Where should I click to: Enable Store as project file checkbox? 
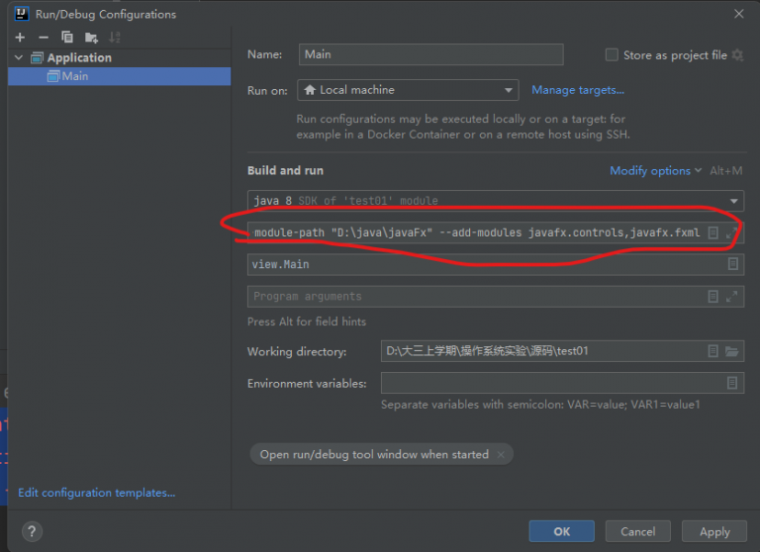[612, 55]
